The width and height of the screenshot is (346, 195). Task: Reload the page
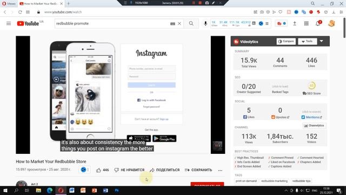coord(20,12)
